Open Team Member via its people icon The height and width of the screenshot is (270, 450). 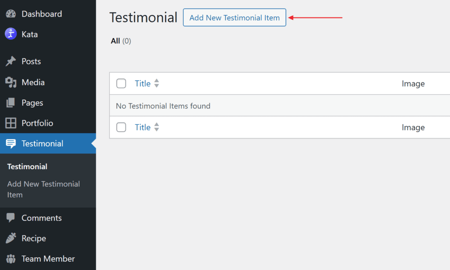[11, 259]
